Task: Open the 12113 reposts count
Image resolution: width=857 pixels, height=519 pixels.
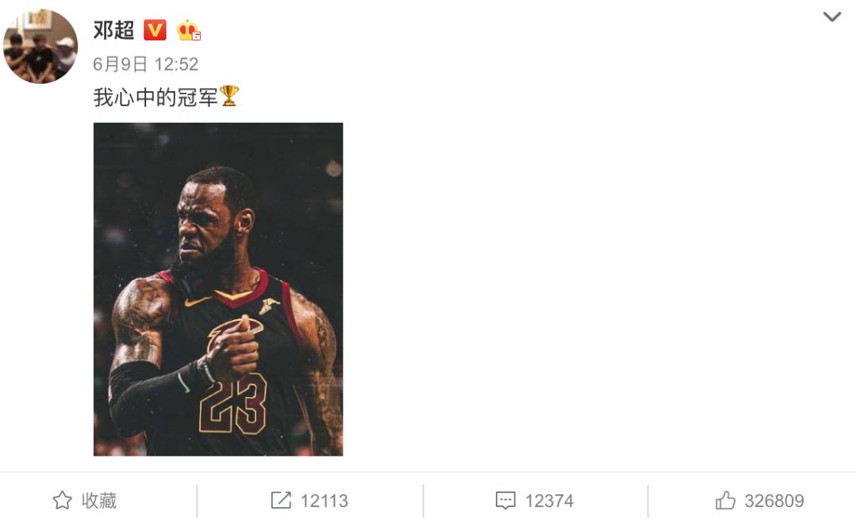Action: [324, 501]
